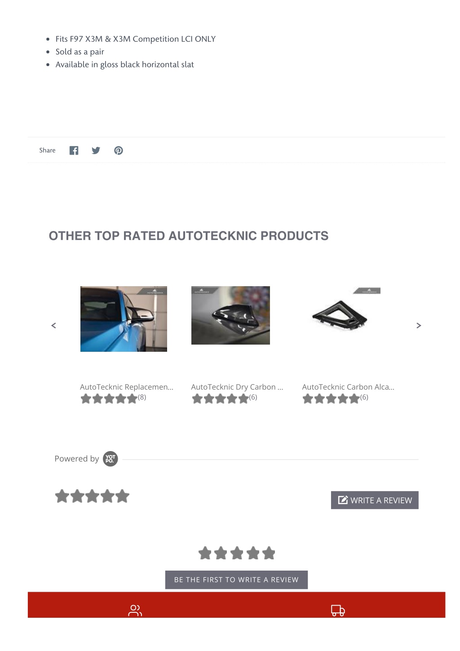Open AutoTecknic Carbon Alca... product link
This screenshot has width=460, height=651.
tap(348, 387)
